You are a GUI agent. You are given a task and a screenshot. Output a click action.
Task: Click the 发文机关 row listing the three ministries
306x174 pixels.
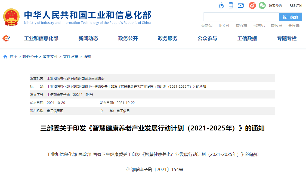[x=152, y=78]
